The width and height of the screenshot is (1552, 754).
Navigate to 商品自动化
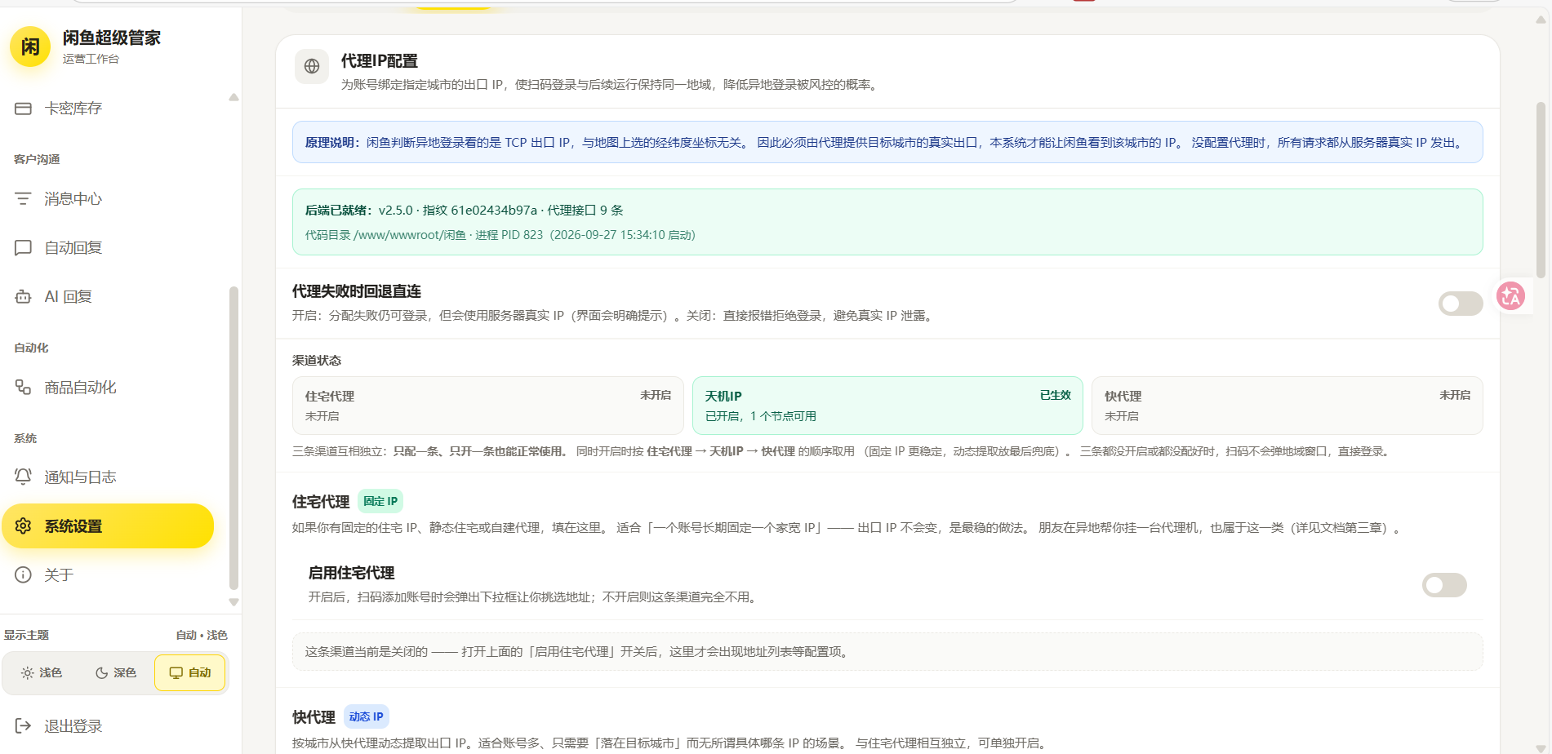pyautogui.click(x=108, y=388)
